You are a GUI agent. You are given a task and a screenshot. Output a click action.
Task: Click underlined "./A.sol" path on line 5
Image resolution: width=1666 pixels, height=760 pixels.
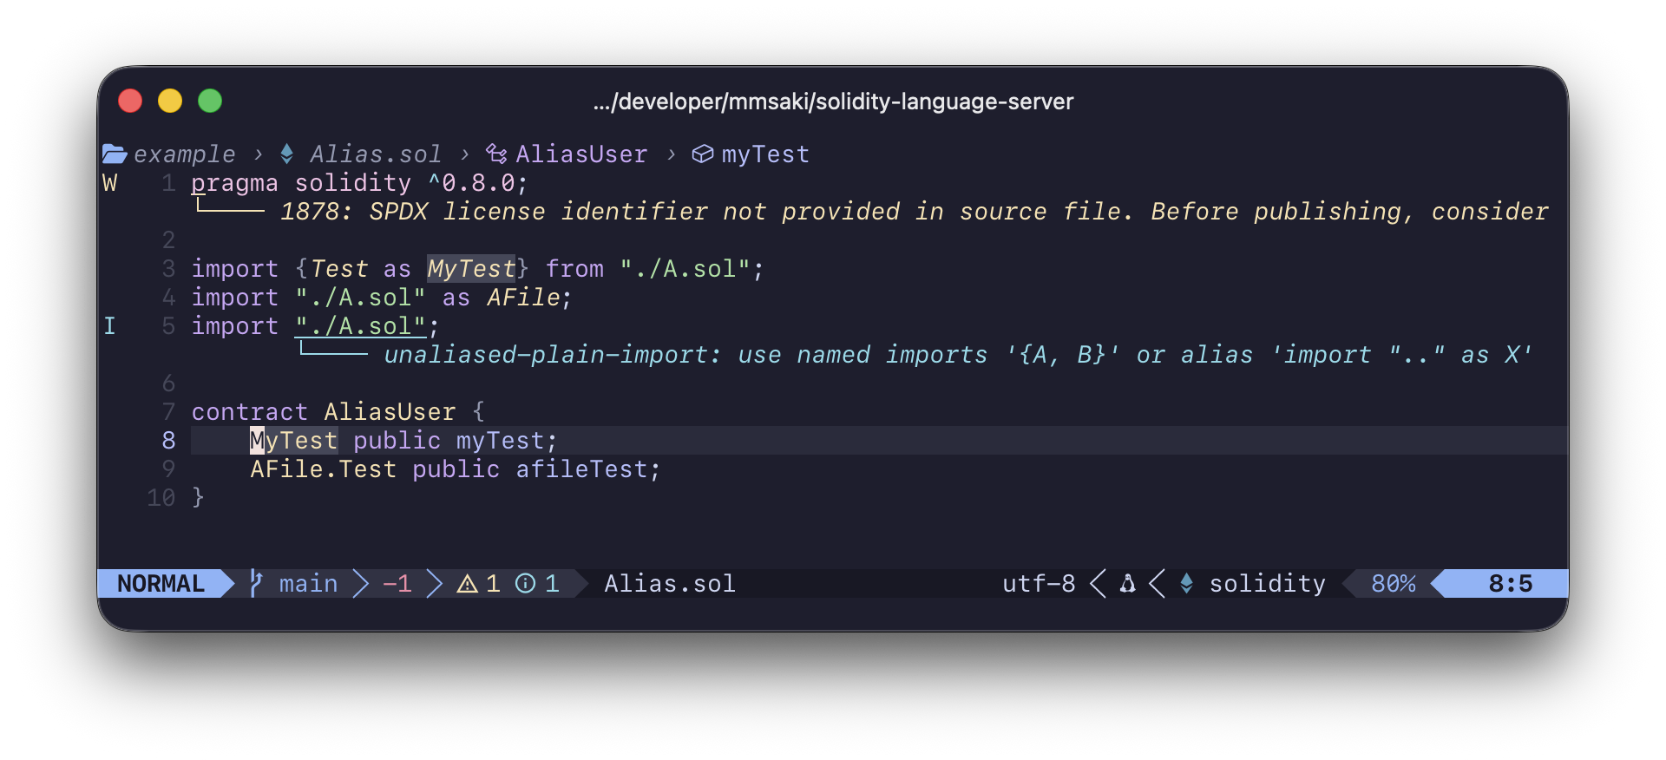360,326
